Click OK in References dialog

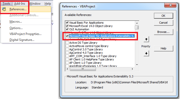coord(163,16)
